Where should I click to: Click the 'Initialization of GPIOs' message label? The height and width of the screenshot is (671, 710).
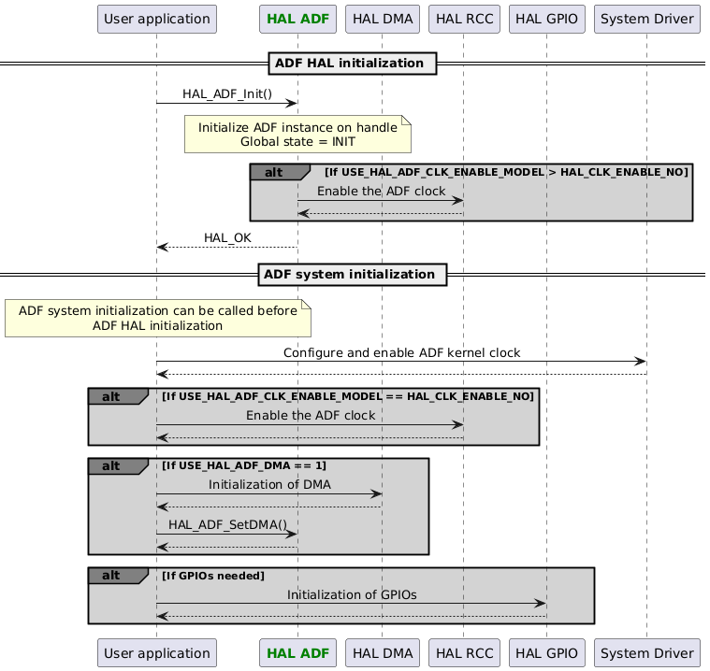point(352,595)
